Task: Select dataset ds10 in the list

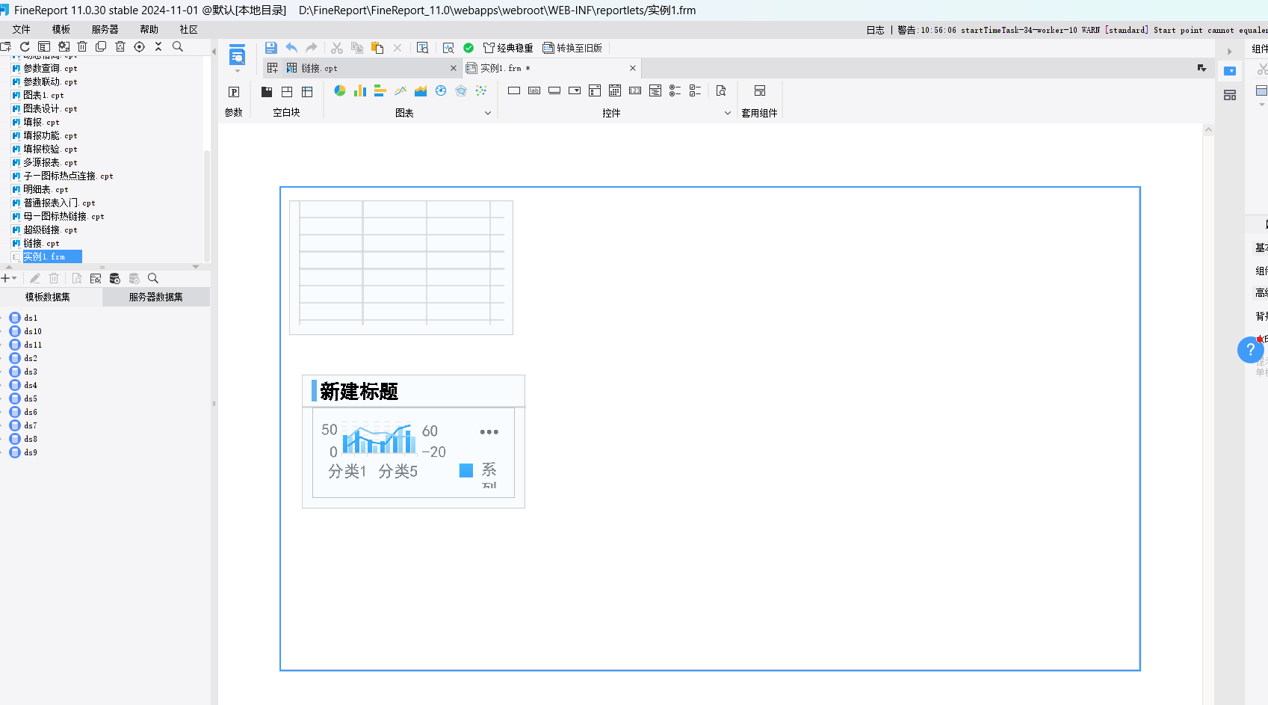Action: [x=33, y=331]
